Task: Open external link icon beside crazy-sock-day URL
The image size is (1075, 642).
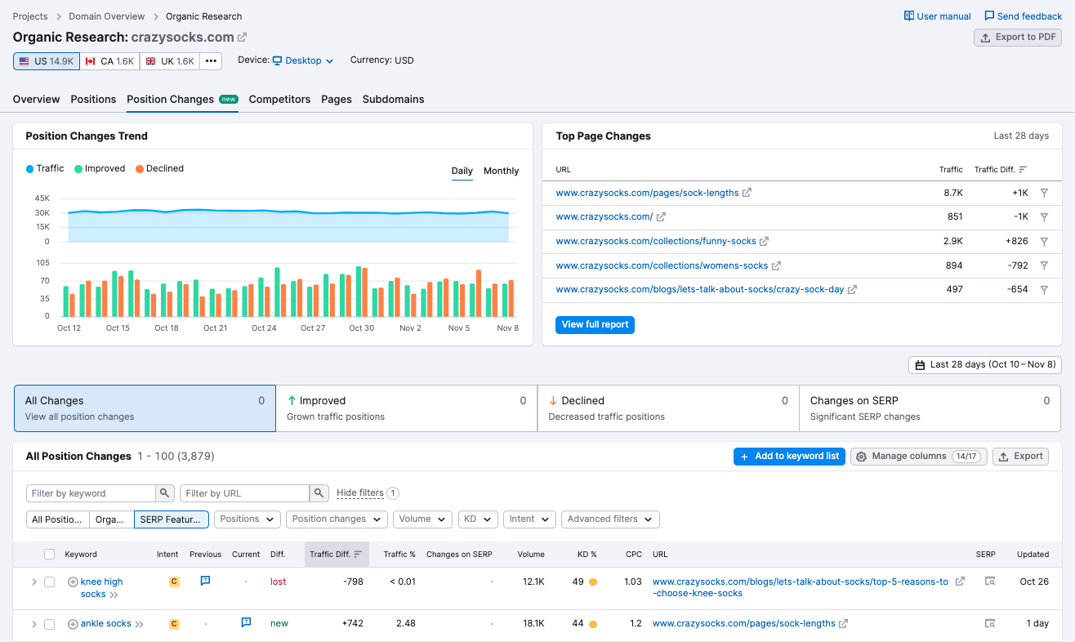Action: pyautogui.click(x=852, y=289)
